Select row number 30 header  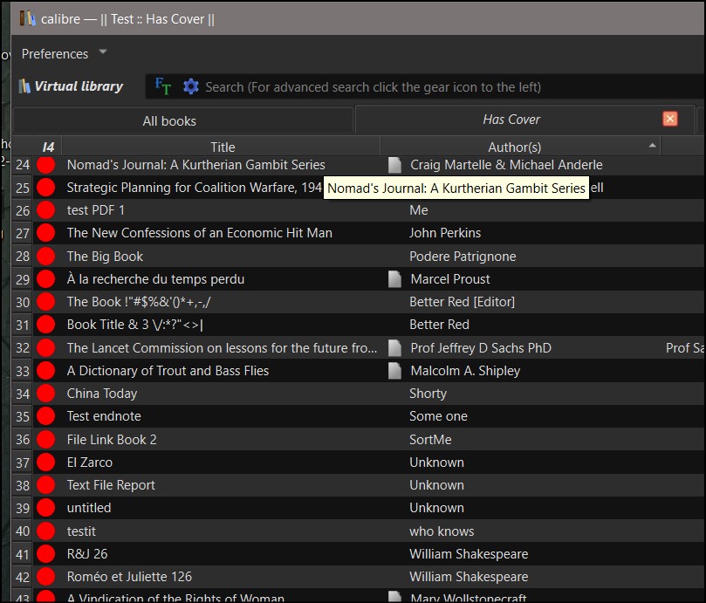(x=22, y=302)
